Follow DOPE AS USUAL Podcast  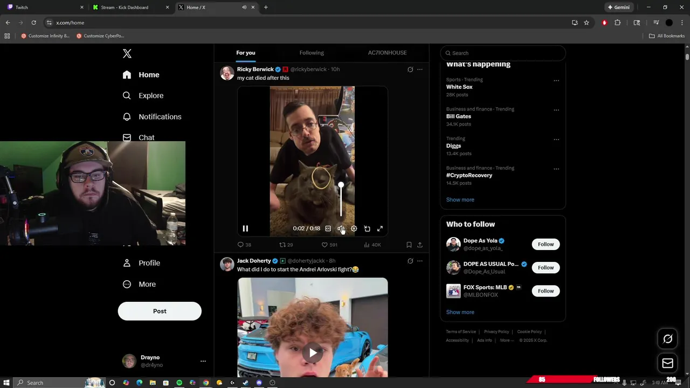point(546,267)
